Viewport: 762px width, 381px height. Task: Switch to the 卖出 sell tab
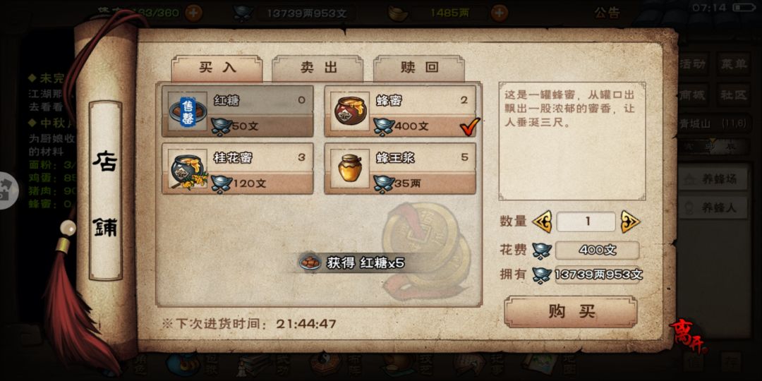(x=317, y=68)
